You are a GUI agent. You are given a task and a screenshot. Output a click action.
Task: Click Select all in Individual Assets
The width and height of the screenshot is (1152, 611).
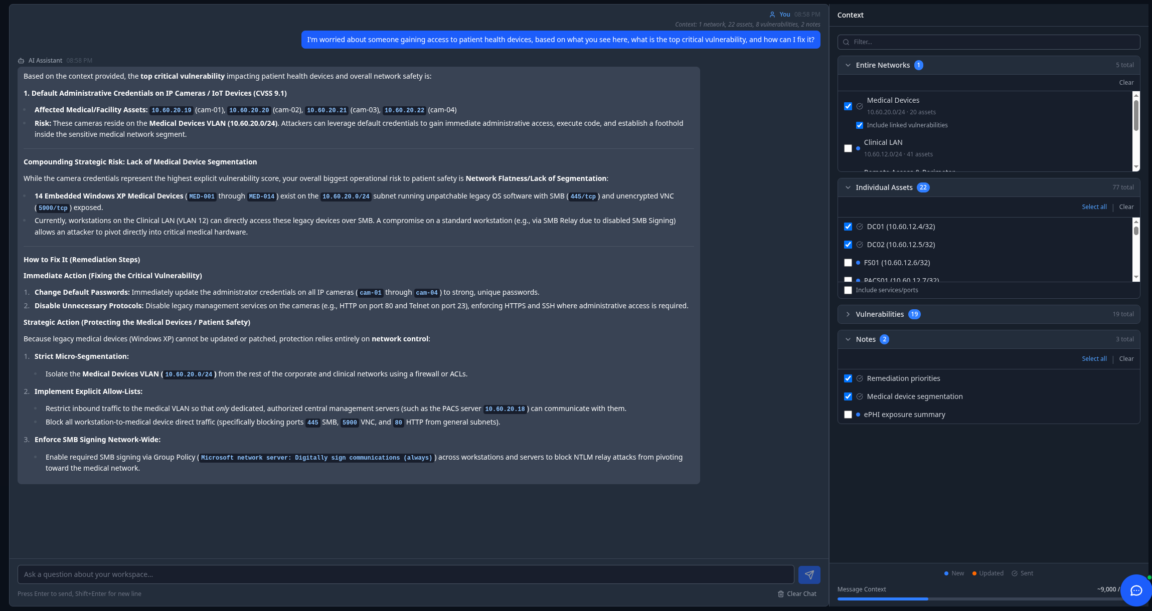coord(1094,207)
